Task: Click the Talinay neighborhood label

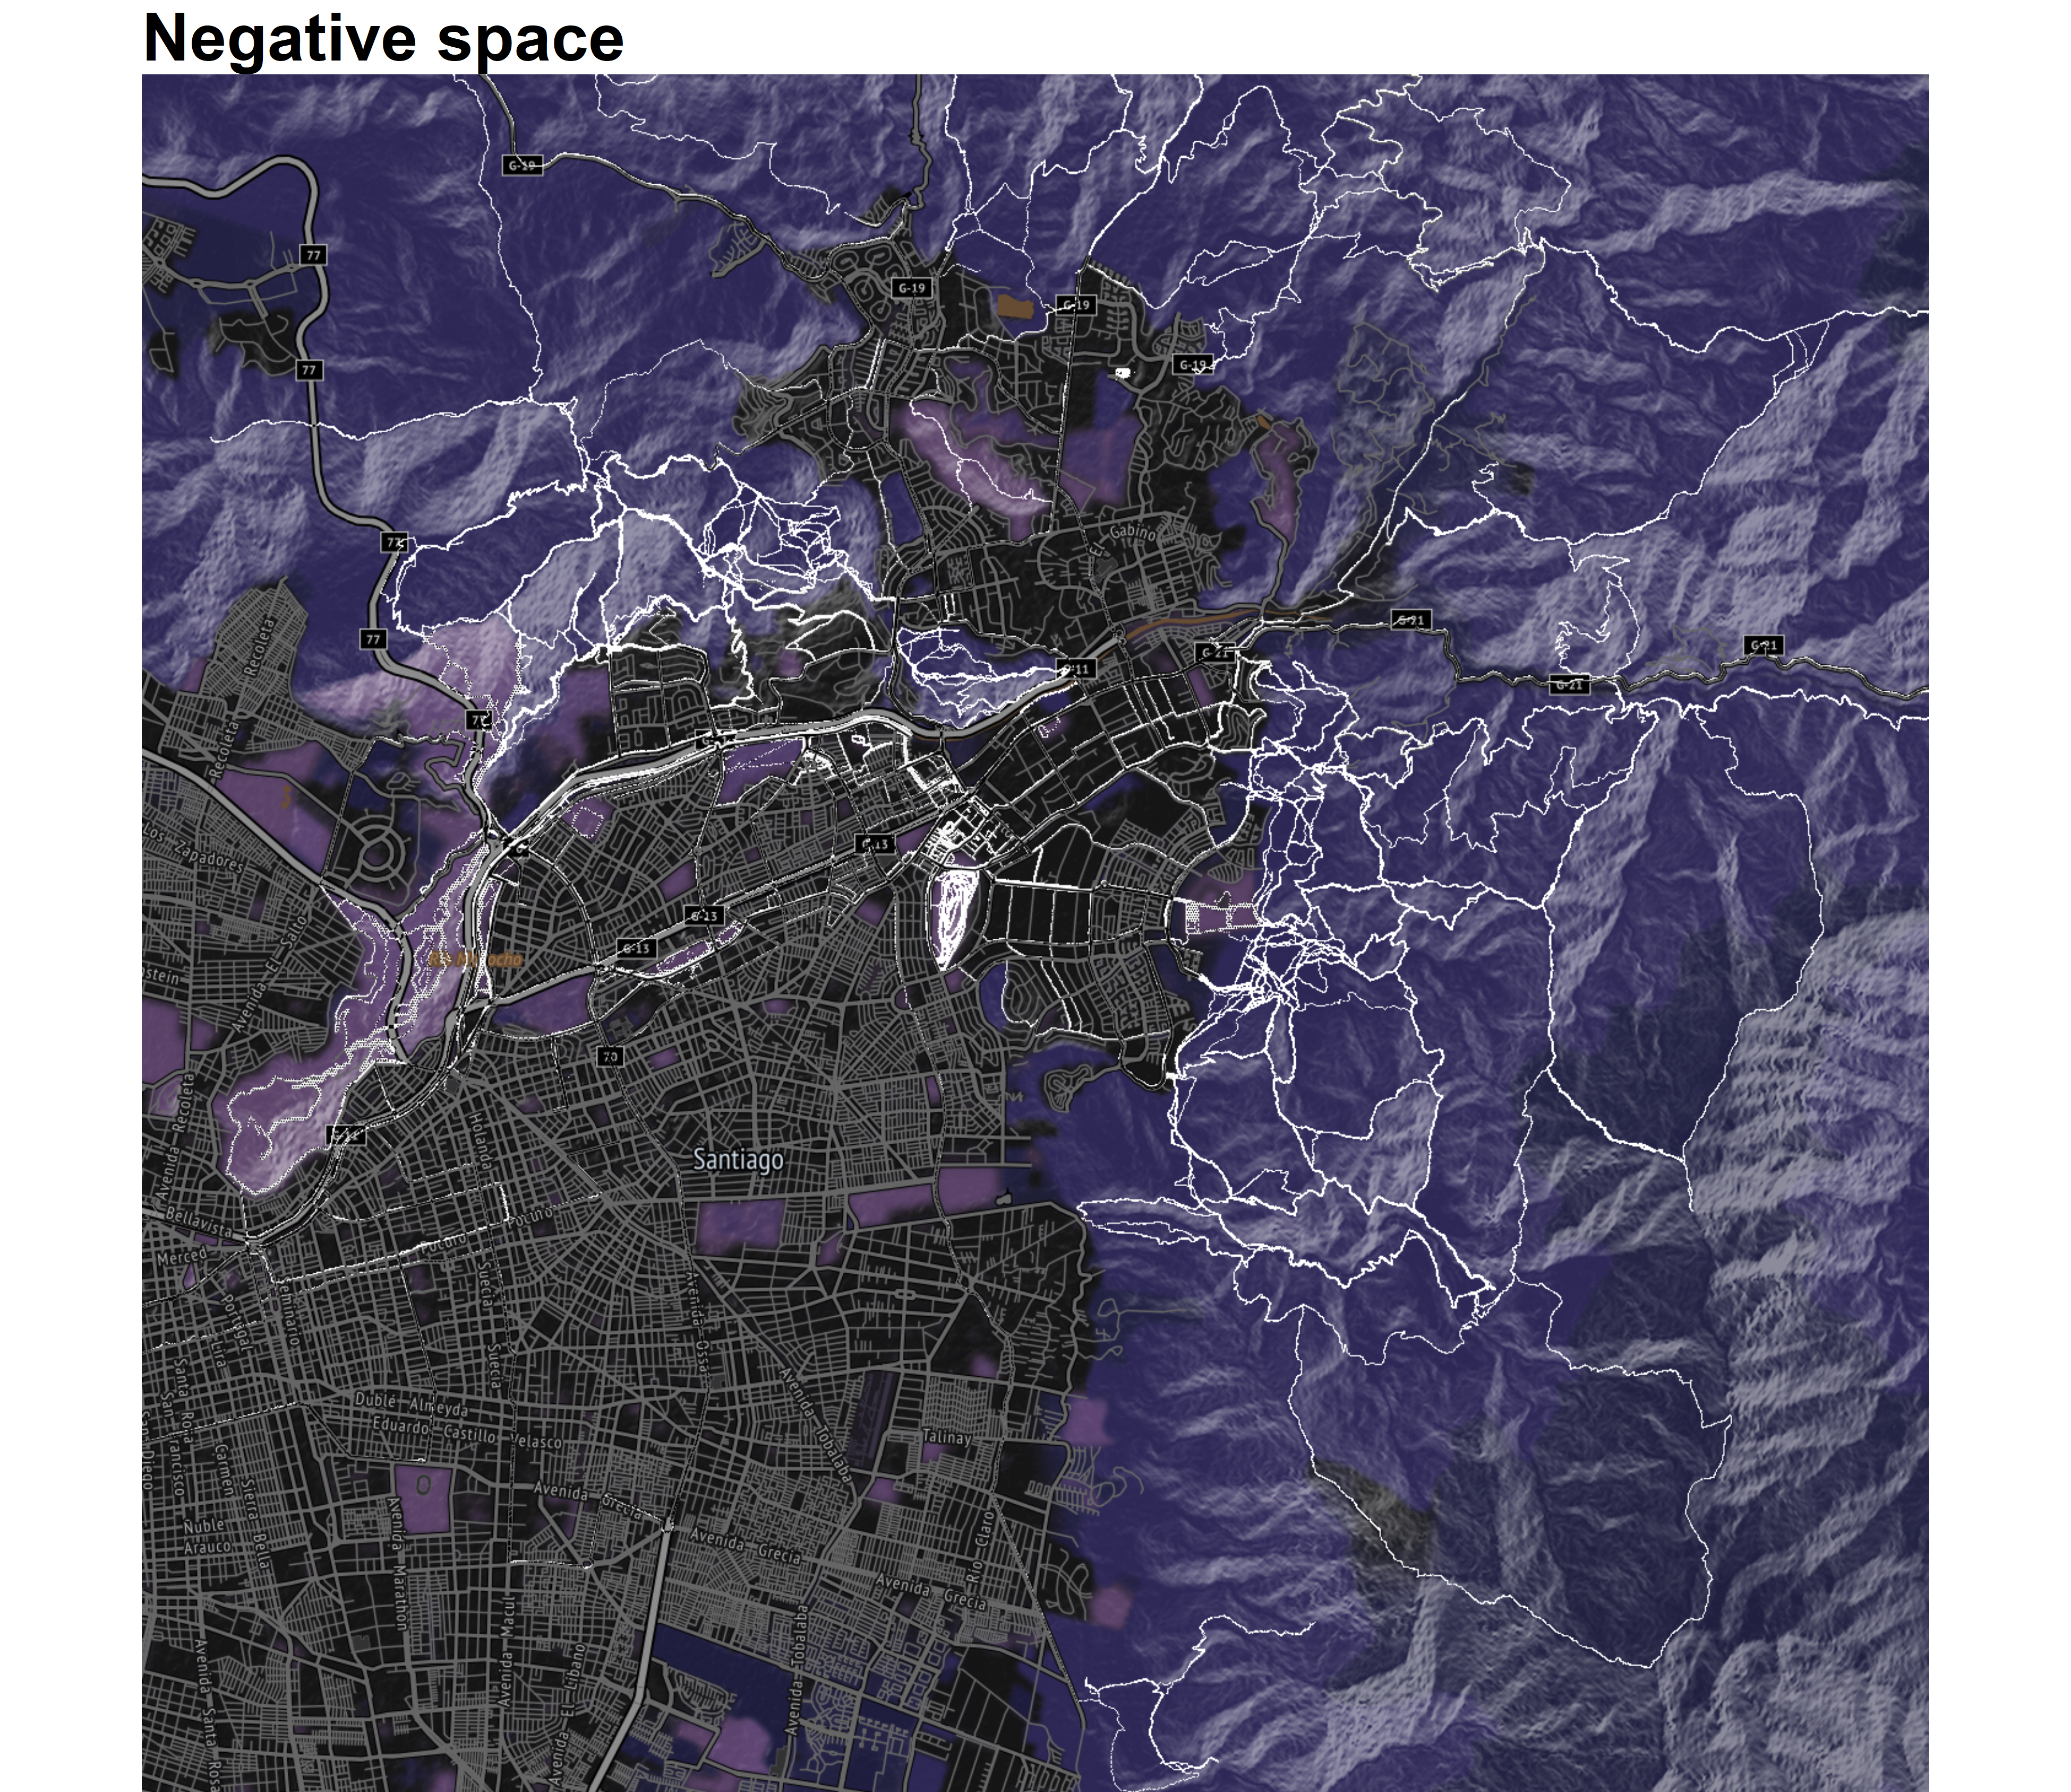Action: tap(945, 1437)
